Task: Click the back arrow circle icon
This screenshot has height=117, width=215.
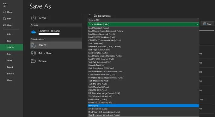Action: click(4, 5)
